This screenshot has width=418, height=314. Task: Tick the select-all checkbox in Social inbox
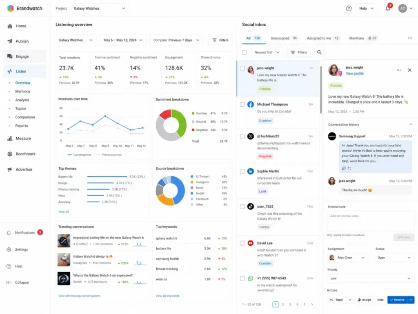tap(244, 52)
